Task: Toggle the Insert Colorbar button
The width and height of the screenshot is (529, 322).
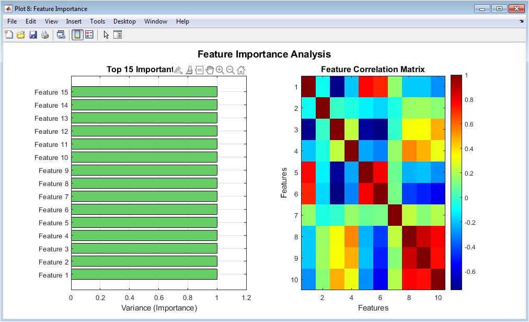Action: 77,35
